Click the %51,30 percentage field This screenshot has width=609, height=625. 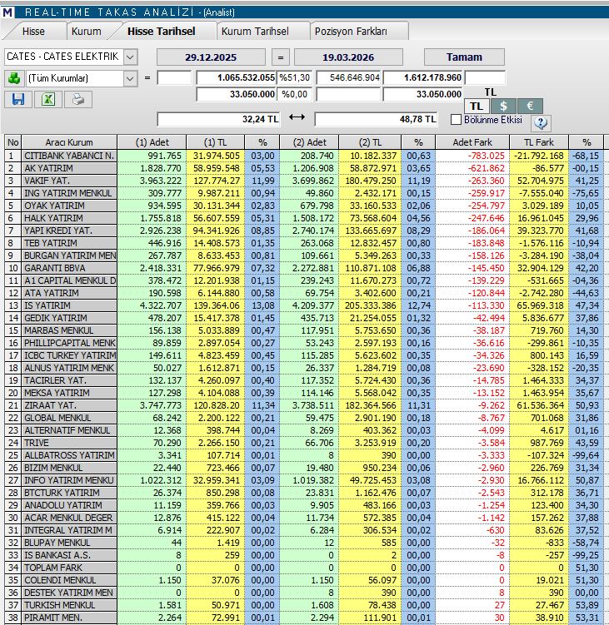tap(295, 77)
